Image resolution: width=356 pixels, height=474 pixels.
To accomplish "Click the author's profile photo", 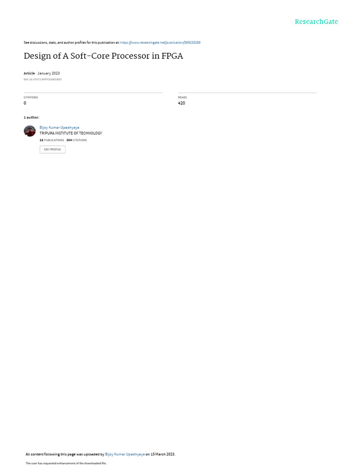I will (30, 131).
